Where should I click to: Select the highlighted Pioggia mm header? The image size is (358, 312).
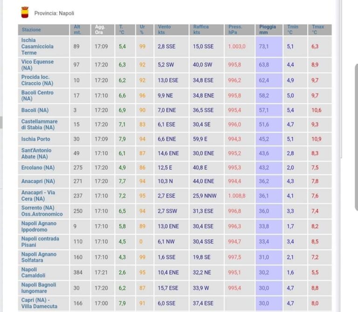point(268,29)
